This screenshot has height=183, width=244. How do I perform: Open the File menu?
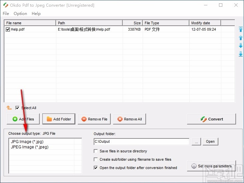point(6,14)
